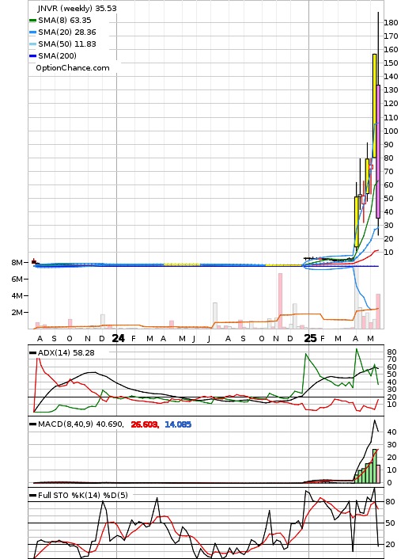Click the SMA(50) 11.83 legend label

coord(67,44)
